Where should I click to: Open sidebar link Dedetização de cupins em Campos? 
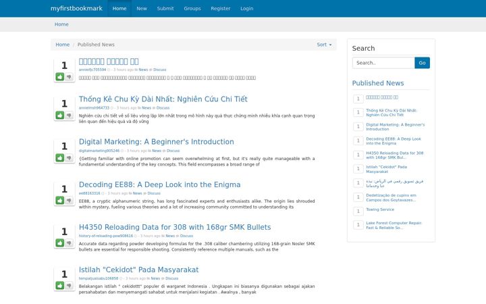coord(391,197)
